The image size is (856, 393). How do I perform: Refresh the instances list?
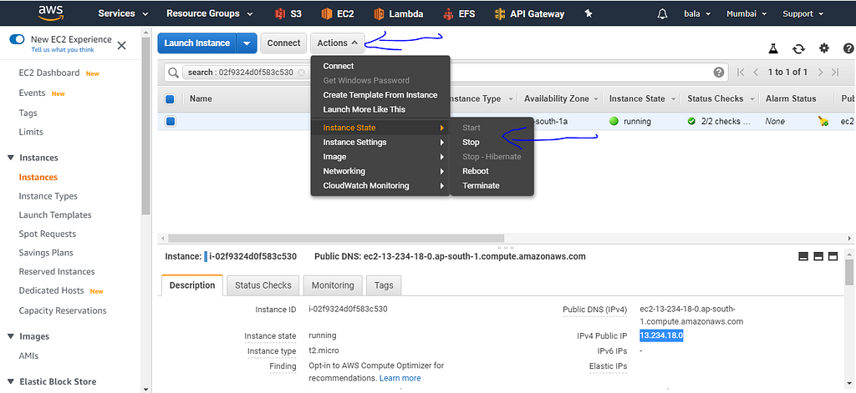pyautogui.click(x=798, y=48)
